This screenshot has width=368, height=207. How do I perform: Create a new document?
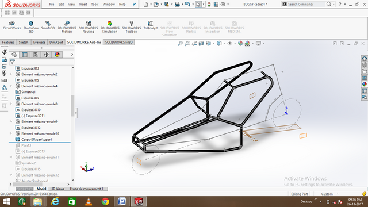pyautogui.click(x=145, y=4)
